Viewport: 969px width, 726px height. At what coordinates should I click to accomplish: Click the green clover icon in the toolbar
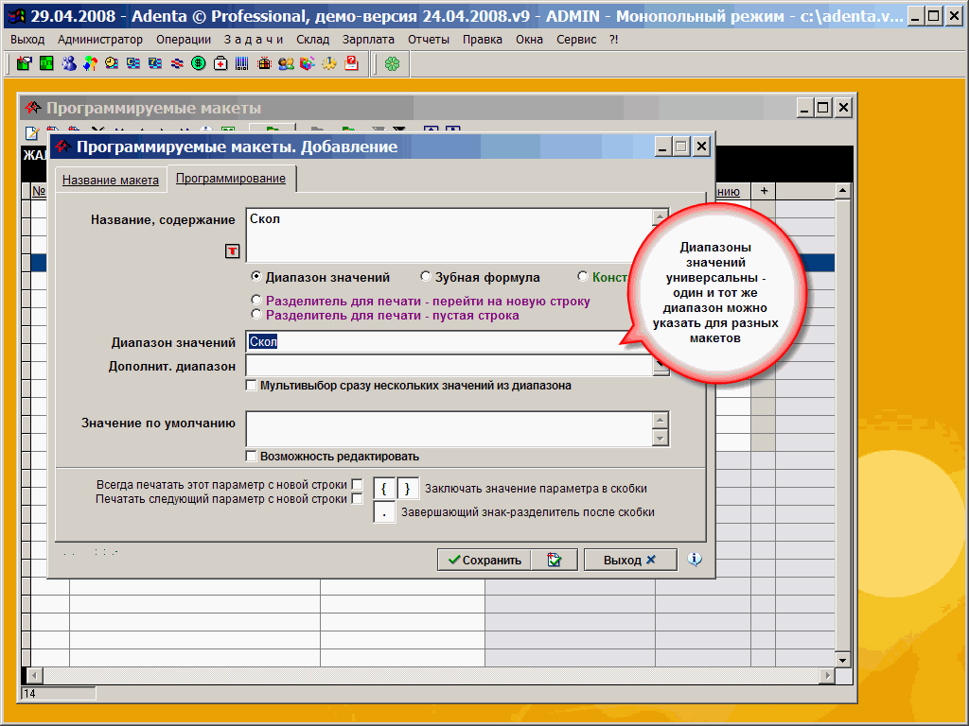click(x=392, y=63)
